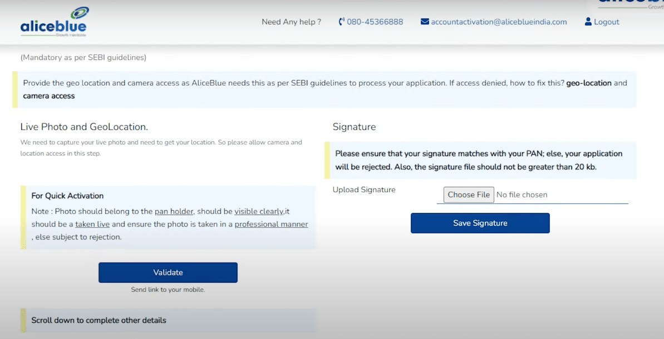Click 'Scroll down to complete other details' text
The height and width of the screenshot is (339, 664).
(99, 321)
